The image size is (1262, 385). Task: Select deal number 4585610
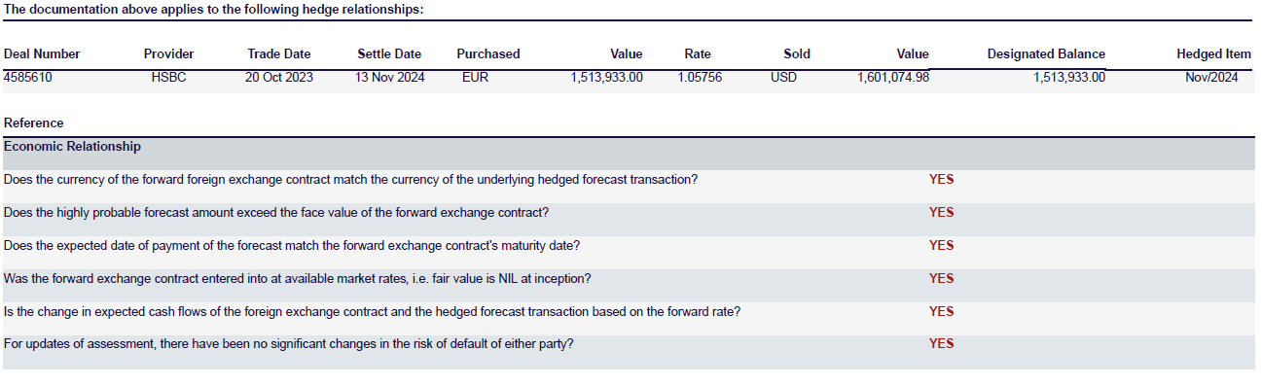coord(28,78)
